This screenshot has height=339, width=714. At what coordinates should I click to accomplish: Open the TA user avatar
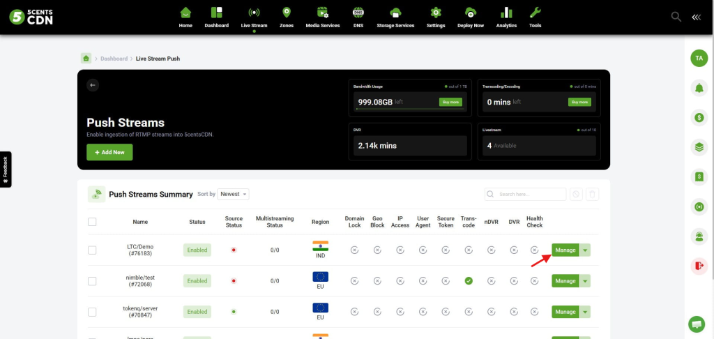pos(699,59)
